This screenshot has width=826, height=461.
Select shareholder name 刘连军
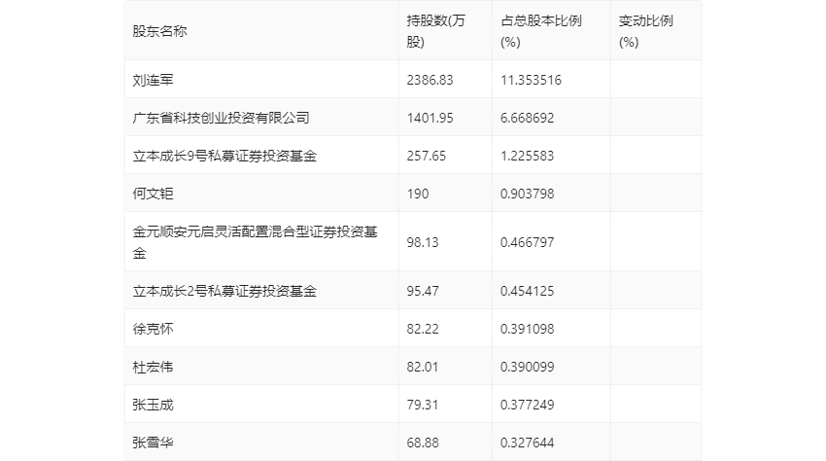coord(153,80)
